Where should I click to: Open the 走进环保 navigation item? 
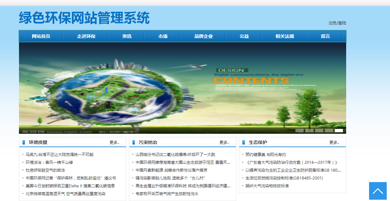[86, 36]
